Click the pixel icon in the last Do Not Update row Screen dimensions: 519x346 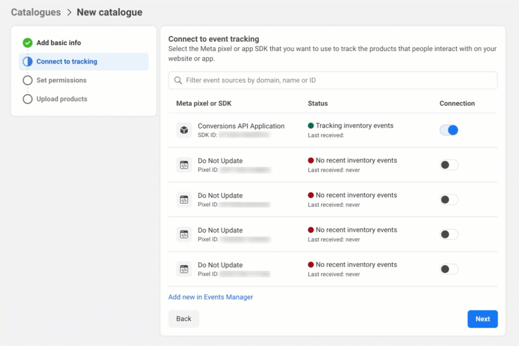click(x=184, y=269)
